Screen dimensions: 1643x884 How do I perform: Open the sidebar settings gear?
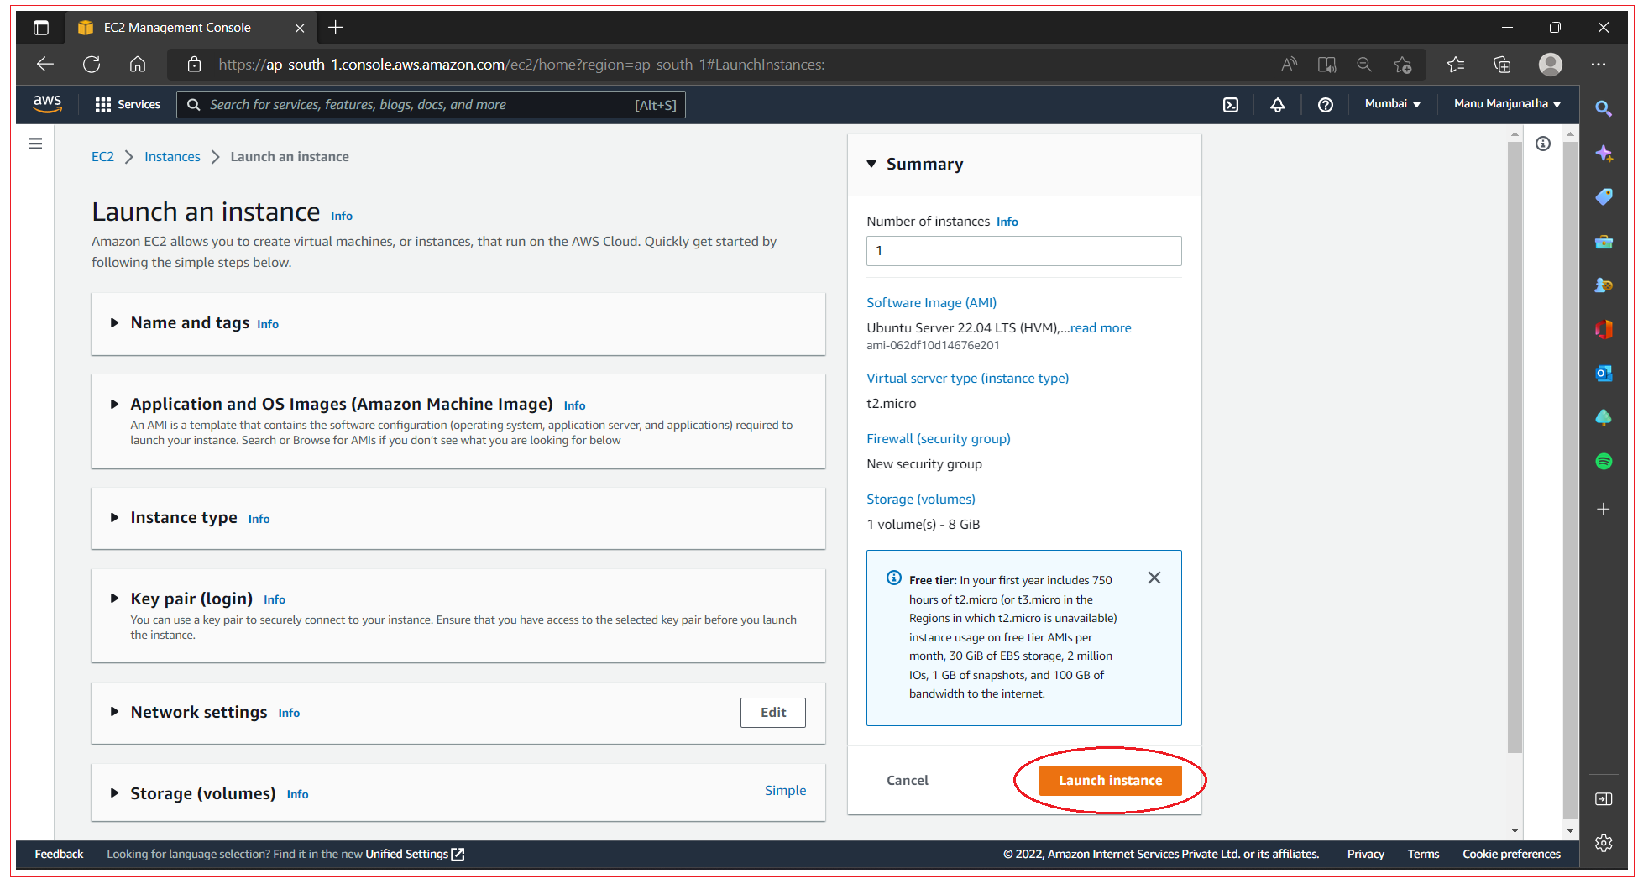click(x=1604, y=843)
